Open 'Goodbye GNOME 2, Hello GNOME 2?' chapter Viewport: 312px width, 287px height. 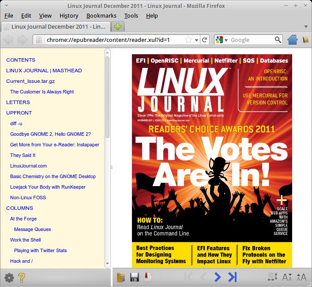coord(50,134)
